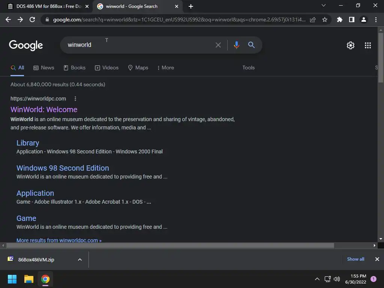Click the Google logo
The height and width of the screenshot is (288, 384).
tap(26, 45)
